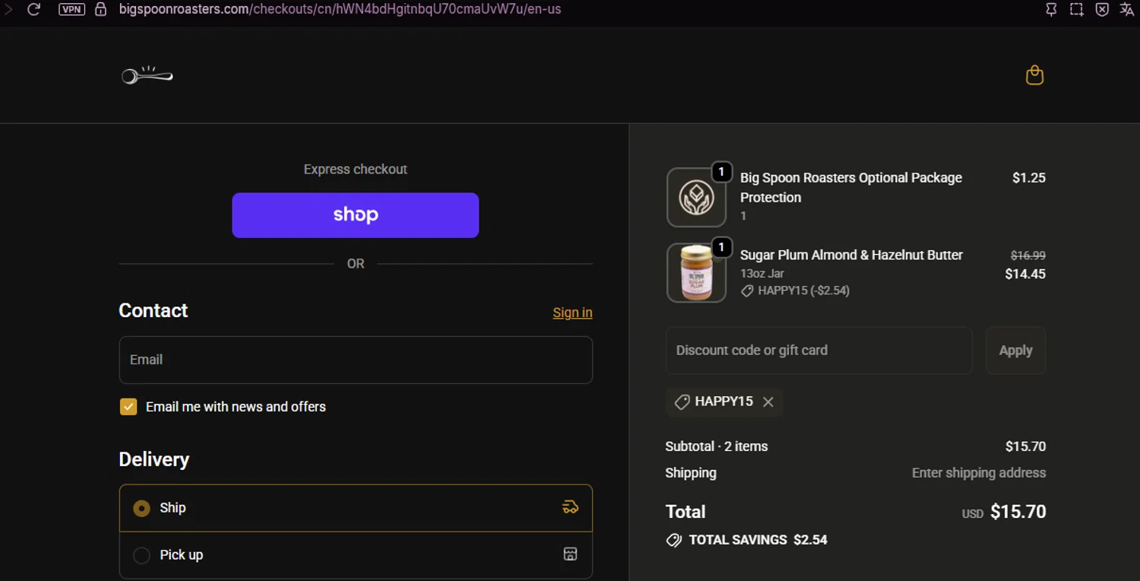Click the Package Protection product thumbnail
Viewport: 1140px width, 581px height.
[x=696, y=198]
